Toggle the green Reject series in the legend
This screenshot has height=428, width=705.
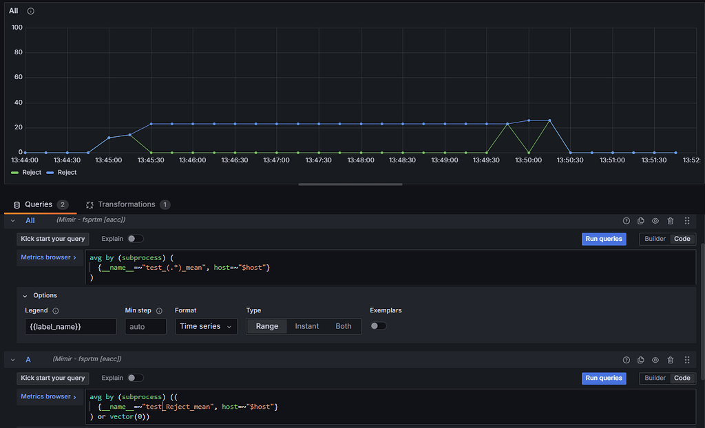(x=28, y=172)
